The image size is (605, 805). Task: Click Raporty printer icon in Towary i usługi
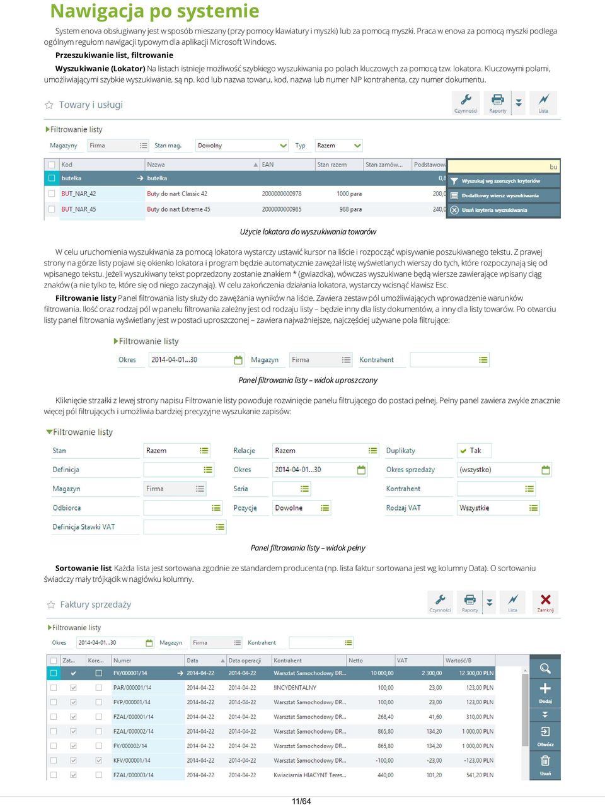click(498, 103)
